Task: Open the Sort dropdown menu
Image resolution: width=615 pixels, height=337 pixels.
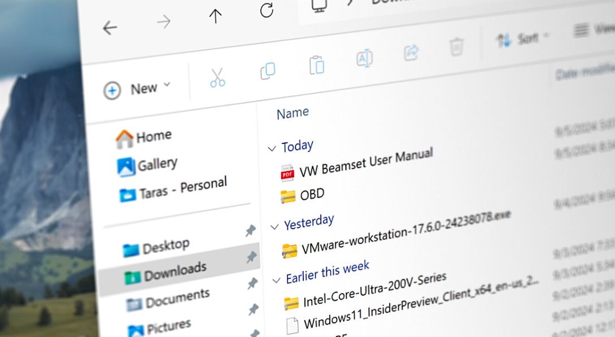Action: tap(522, 39)
